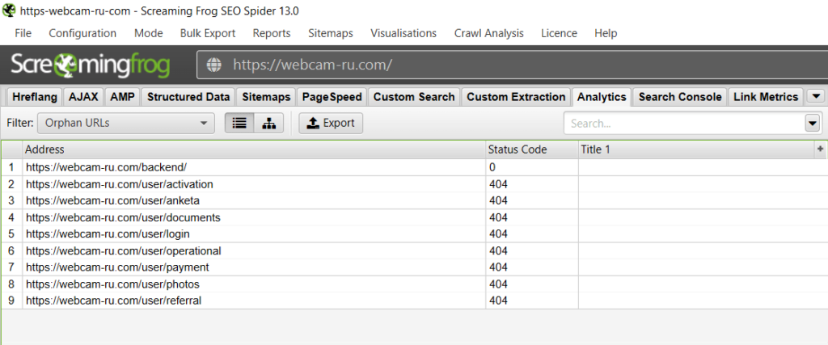Viewport: 828px width, 345px height.
Task: Open the Reports menu
Action: pos(272,33)
